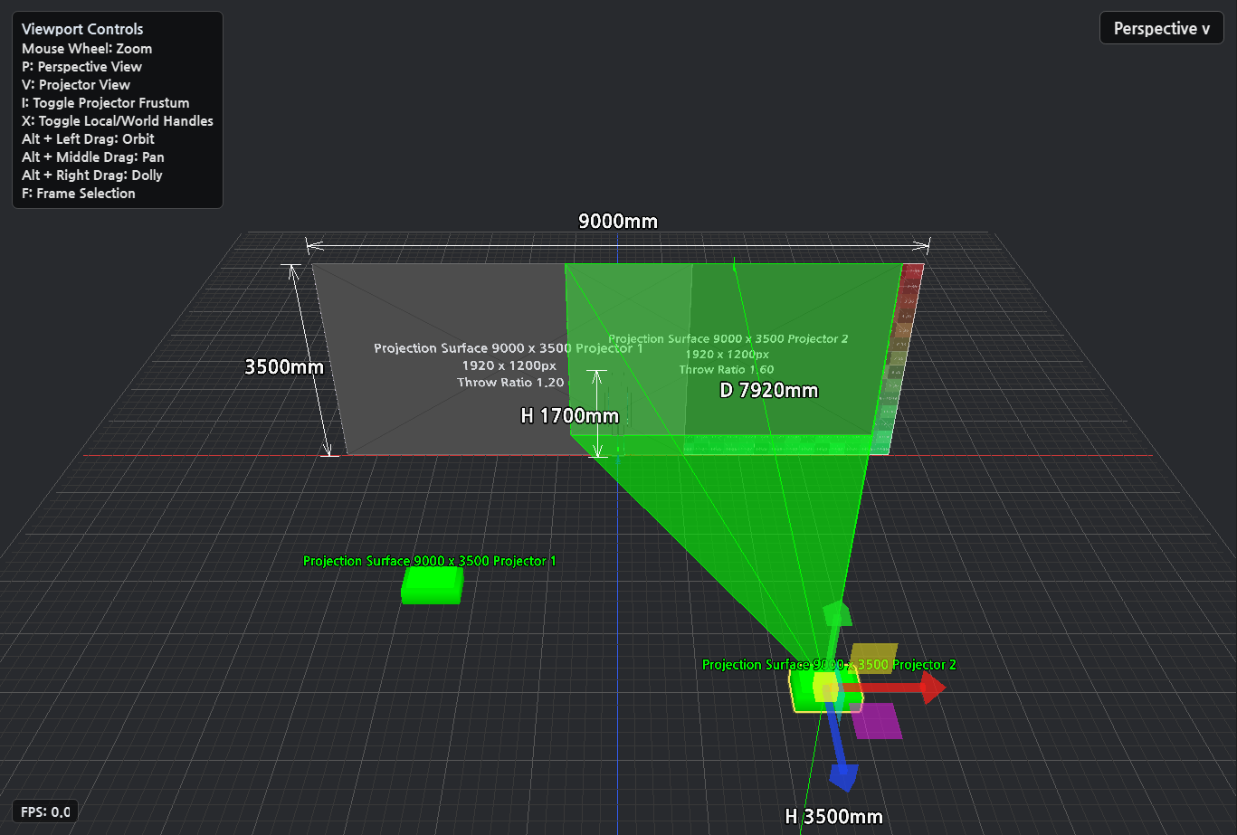The width and height of the screenshot is (1237, 835).
Task: Click the green Projector 2 surface title text
Action: click(728, 338)
